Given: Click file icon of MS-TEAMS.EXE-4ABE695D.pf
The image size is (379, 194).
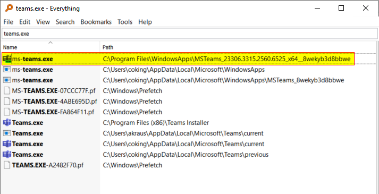Looking at the screenshot, I should pyautogui.click(x=7, y=101).
